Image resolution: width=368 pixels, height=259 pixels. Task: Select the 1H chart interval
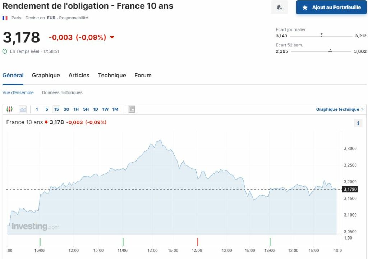(x=76, y=109)
